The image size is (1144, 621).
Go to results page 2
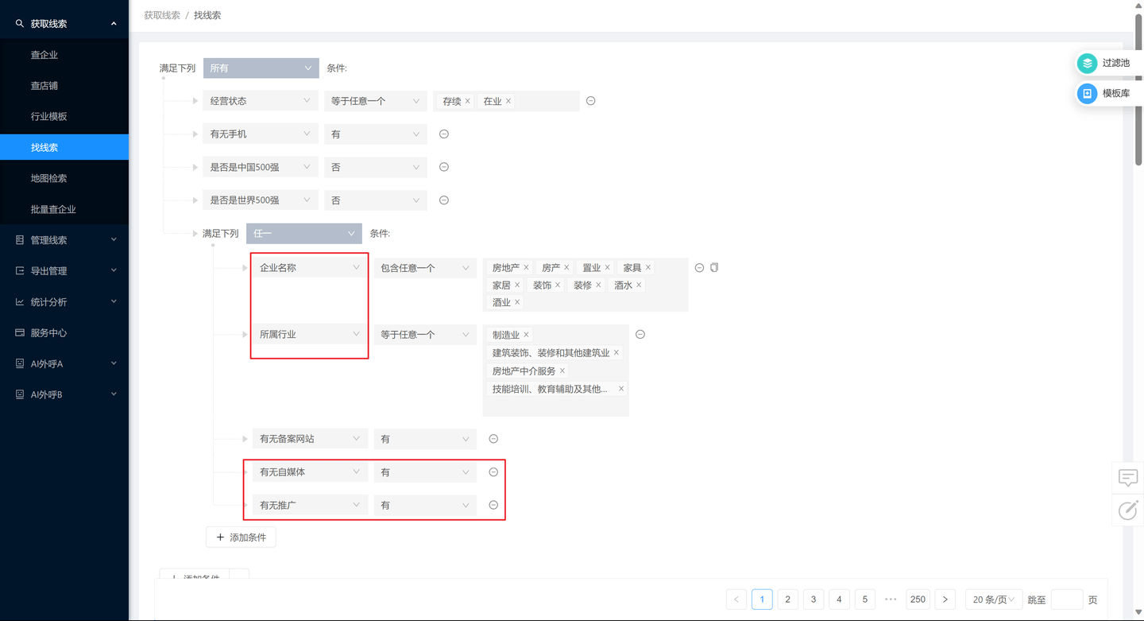[787, 600]
